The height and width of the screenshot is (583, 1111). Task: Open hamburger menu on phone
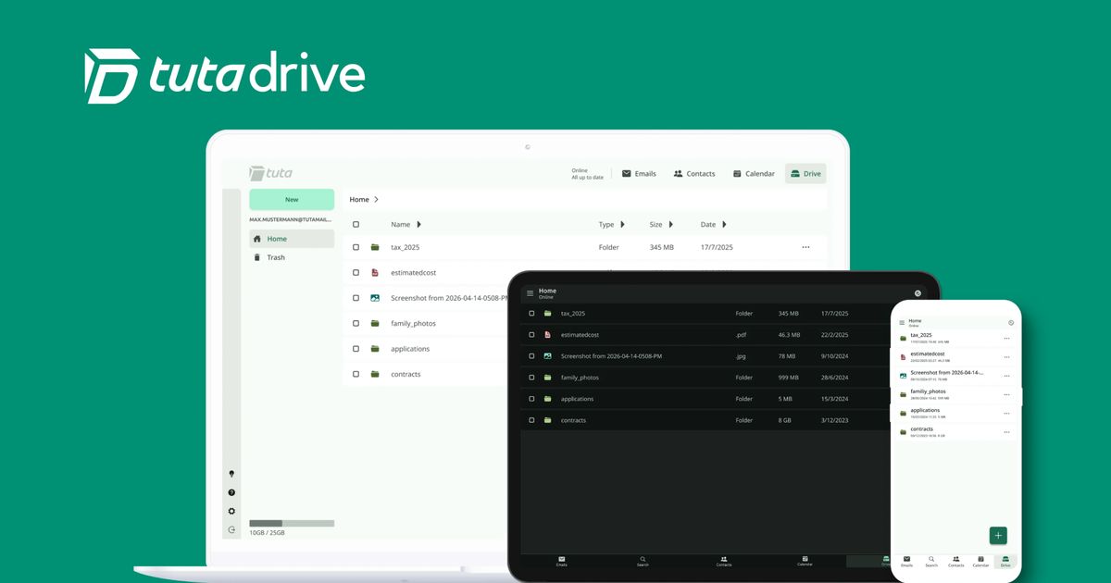pyautogui.click(x=902, y=323)
